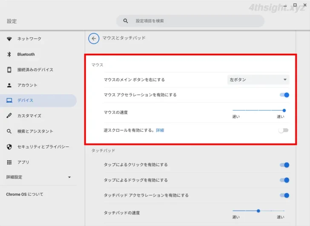Click the 設定 window title text
This screenshot has height=226, width=310.
(x=11, y=21)
